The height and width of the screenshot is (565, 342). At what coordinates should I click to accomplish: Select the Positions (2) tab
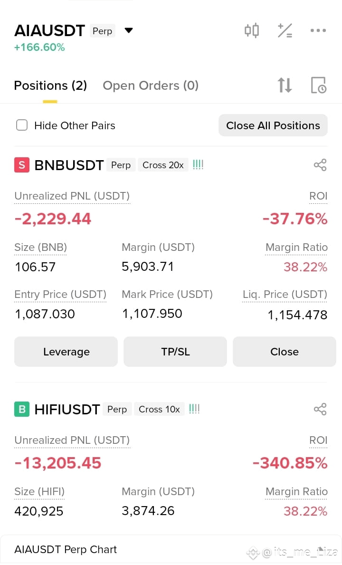[50, 86]
